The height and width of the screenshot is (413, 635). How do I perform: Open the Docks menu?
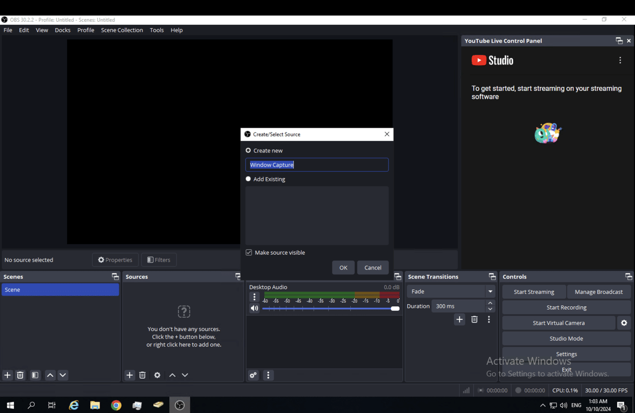63,30
